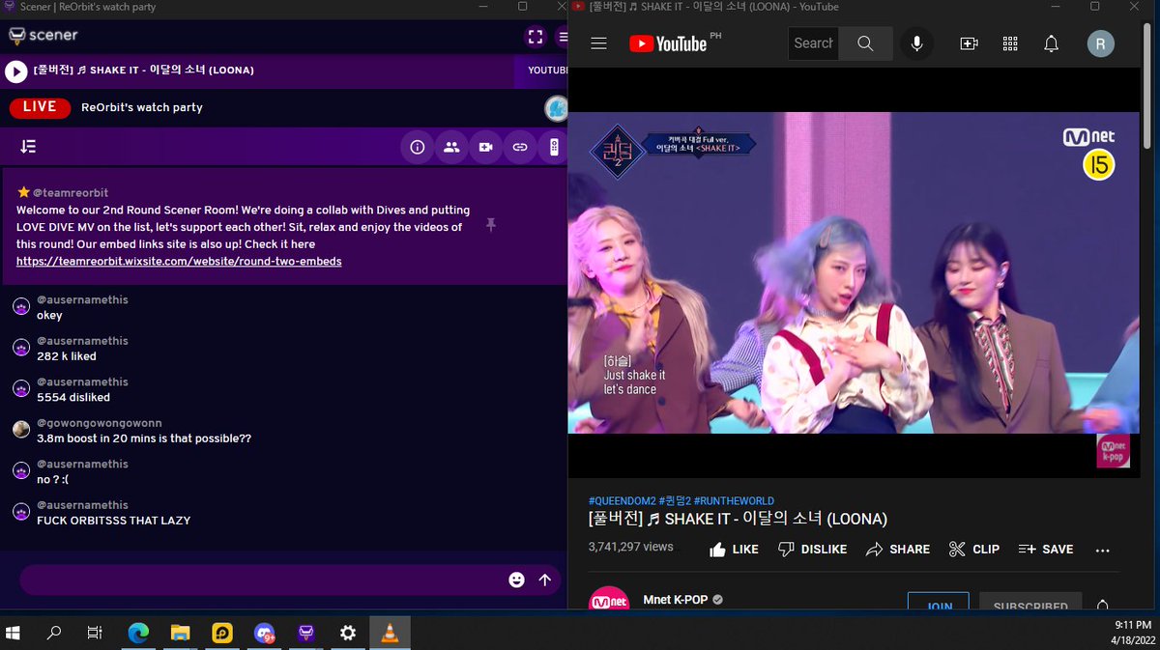Open the Mnet K-POP channel name
Screen dimensions: 1160x650
pos(676,600)
